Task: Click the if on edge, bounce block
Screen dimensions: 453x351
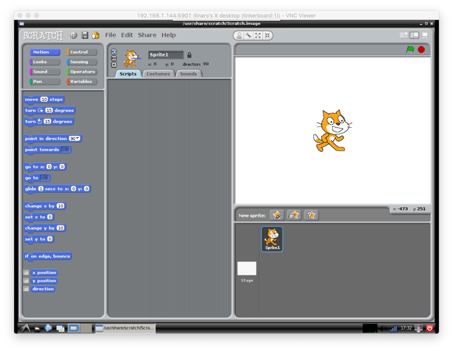Action: [x=48, y=256]
